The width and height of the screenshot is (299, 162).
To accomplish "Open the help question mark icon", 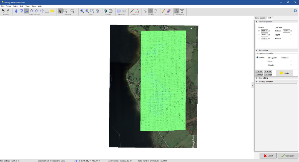I will (295, 11).
